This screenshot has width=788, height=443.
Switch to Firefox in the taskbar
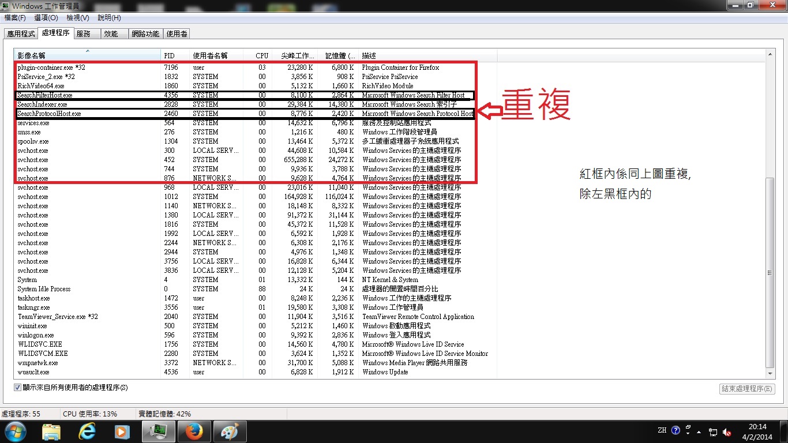coord(194,431)
